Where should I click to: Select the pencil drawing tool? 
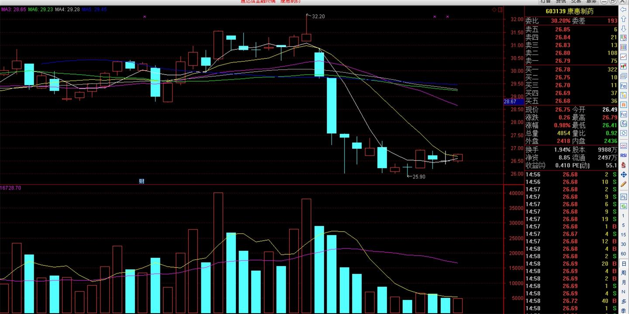[624, 184]
